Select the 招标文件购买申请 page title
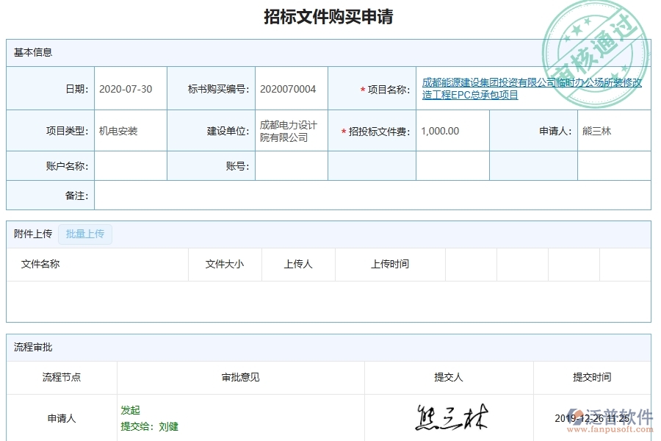The image size is (661, 441). pos(329,18)
